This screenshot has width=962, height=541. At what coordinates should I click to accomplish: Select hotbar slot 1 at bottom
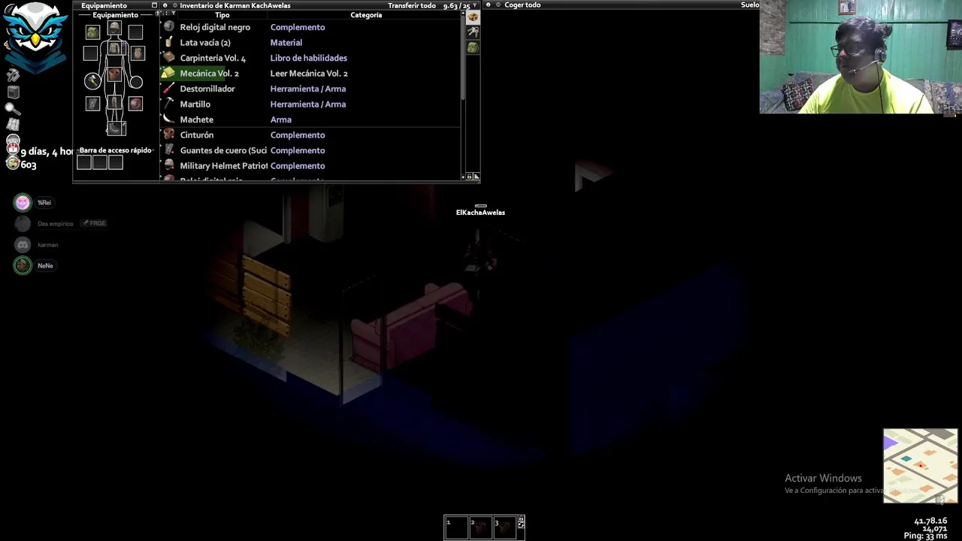[456, 527]
